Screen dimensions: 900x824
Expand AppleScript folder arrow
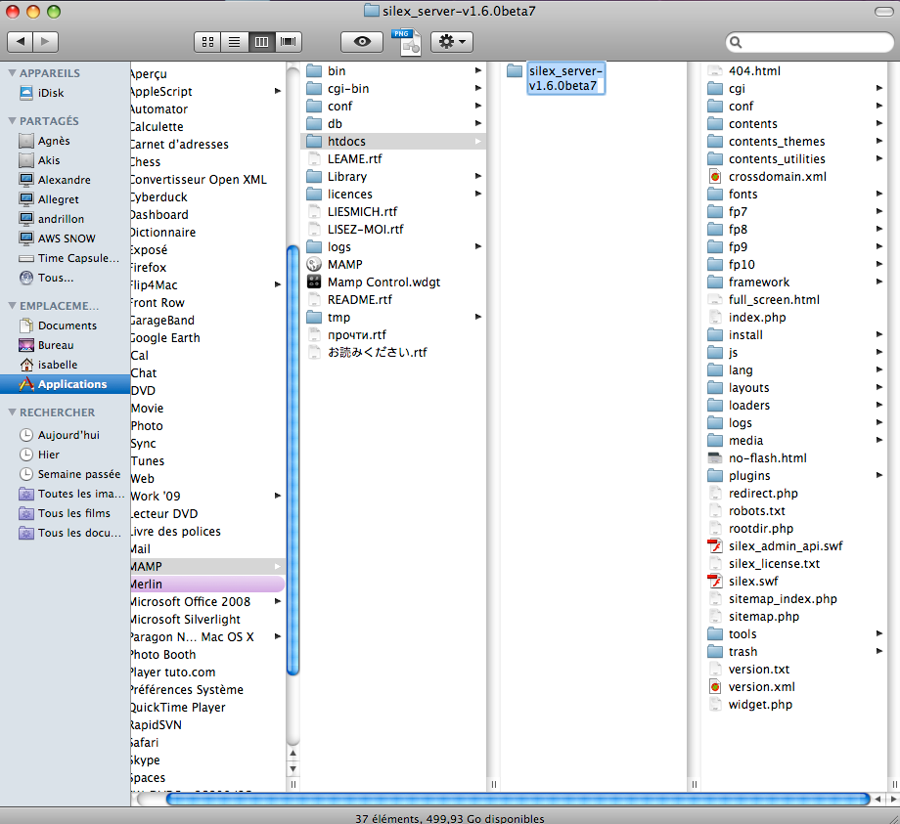(x=278, y=91)
